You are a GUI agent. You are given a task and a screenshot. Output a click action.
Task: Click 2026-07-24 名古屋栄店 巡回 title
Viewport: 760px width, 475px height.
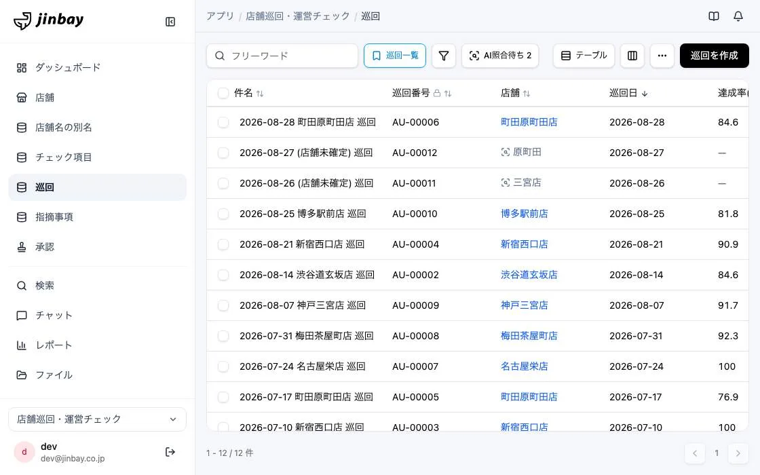pyautogui.click(x=303, y=366)
